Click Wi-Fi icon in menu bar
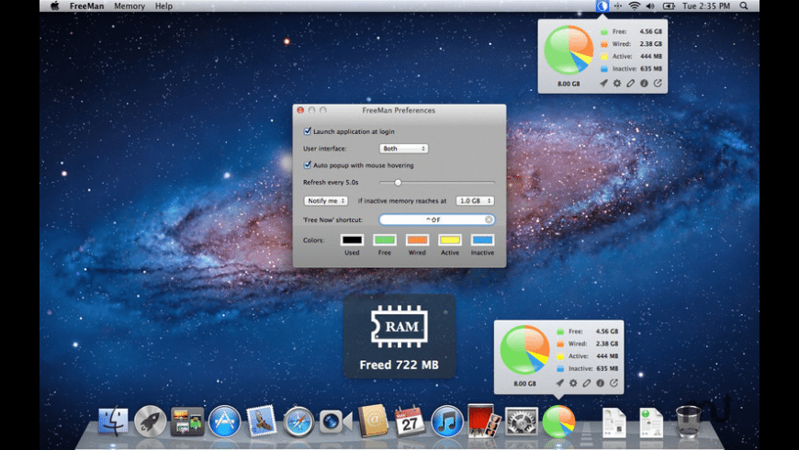 click(x=634, y=6)
